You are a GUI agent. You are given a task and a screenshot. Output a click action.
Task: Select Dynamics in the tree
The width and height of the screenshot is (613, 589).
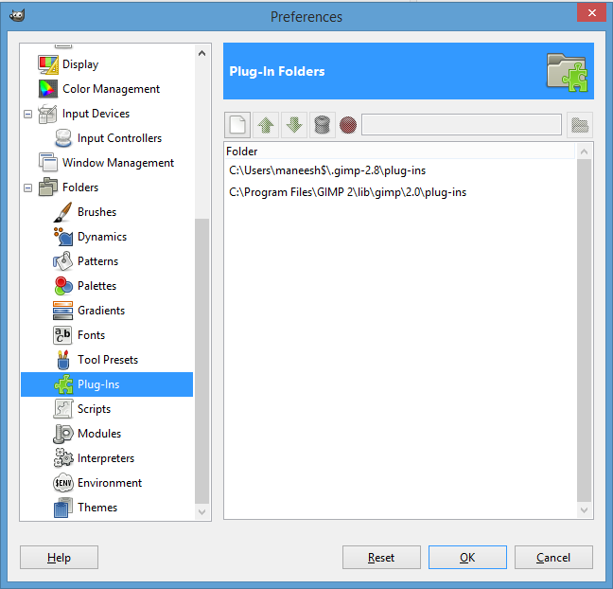tap(102, 237)
